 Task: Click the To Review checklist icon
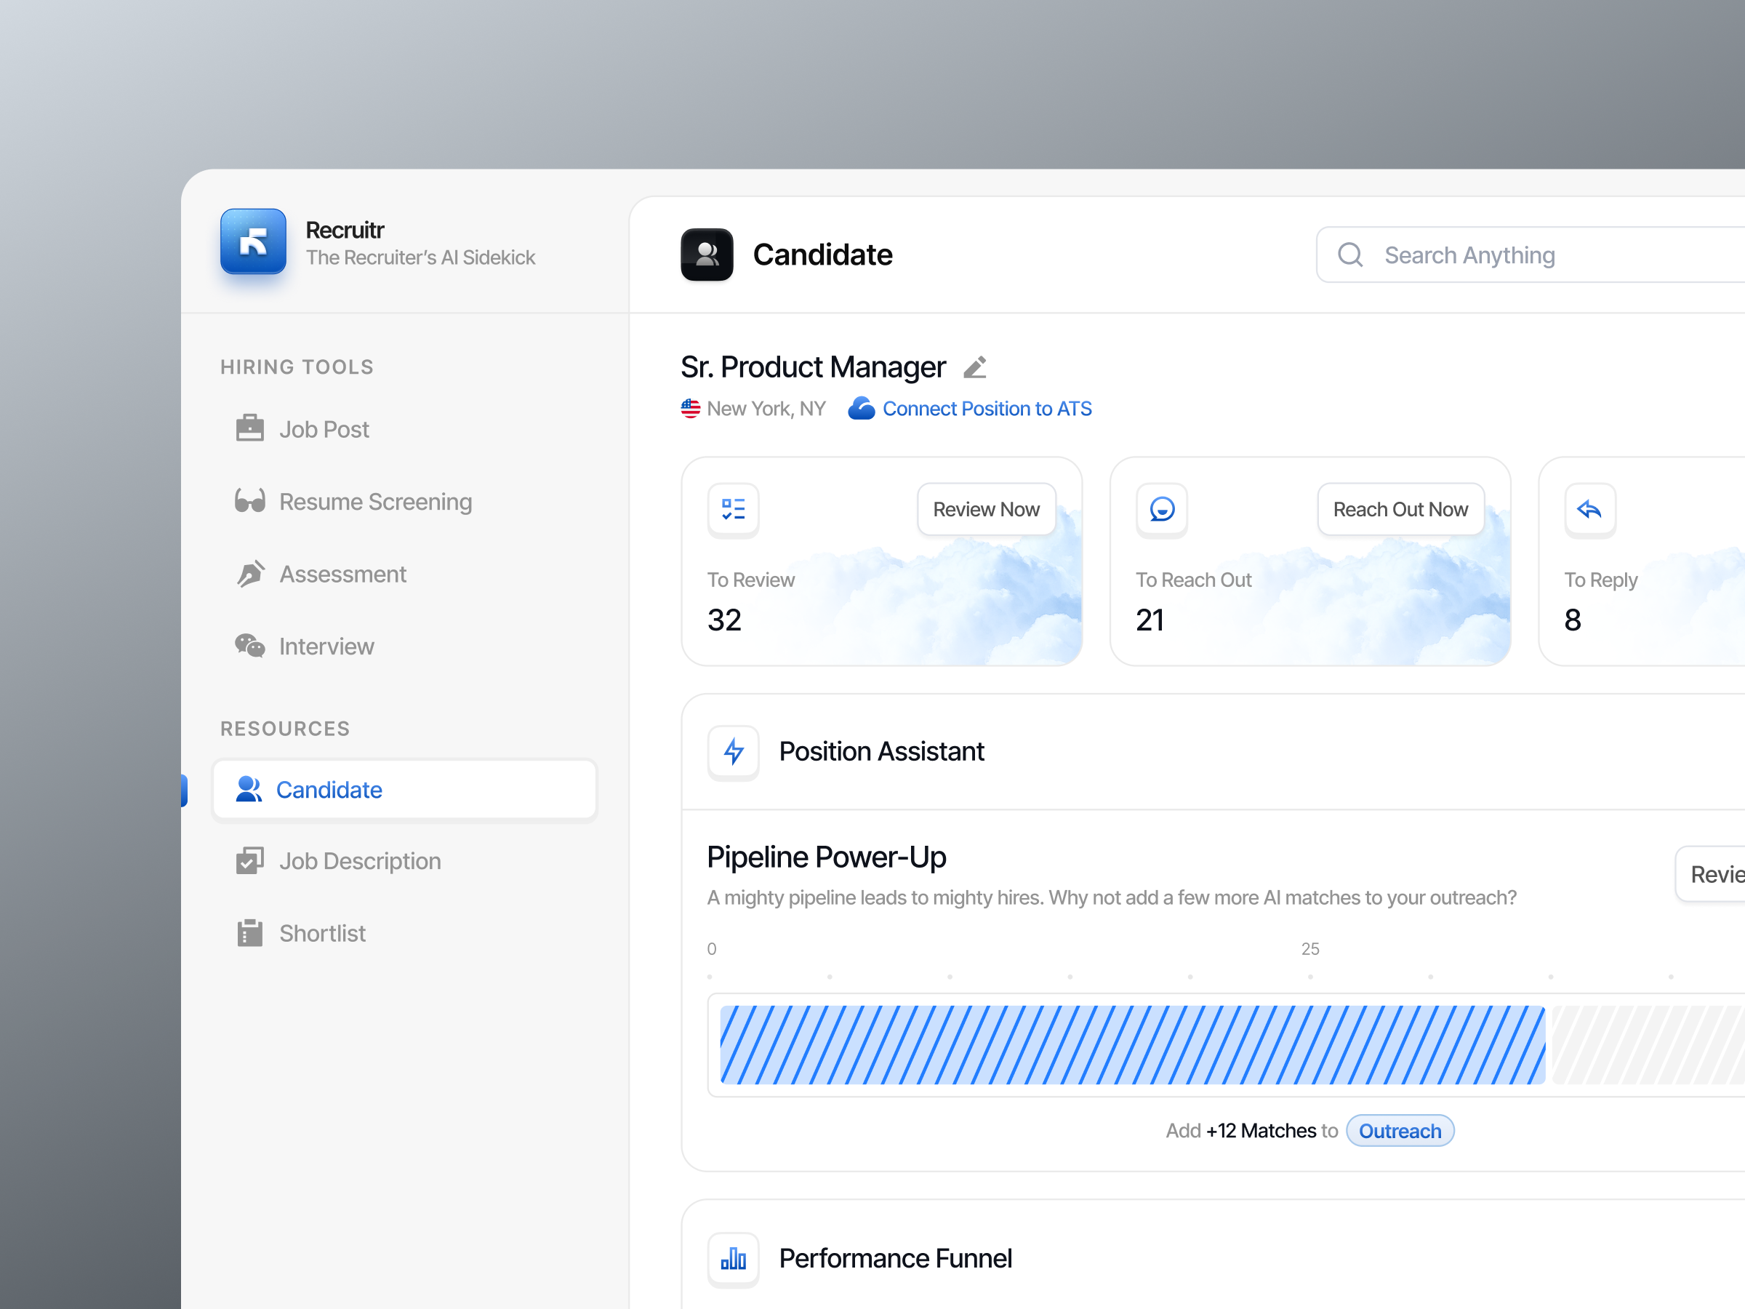tap(732, 510)
